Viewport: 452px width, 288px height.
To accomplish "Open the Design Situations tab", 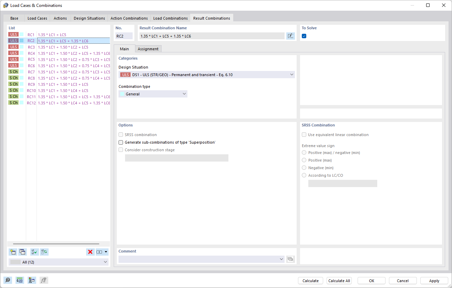I will click(x=89, y=18).
